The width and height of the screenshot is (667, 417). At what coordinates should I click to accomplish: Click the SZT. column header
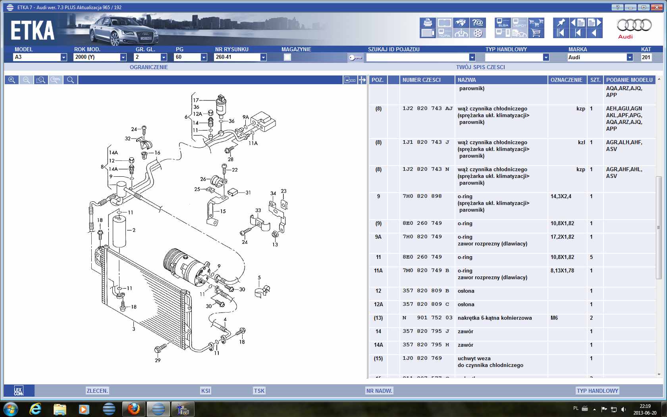pos(595,80)
